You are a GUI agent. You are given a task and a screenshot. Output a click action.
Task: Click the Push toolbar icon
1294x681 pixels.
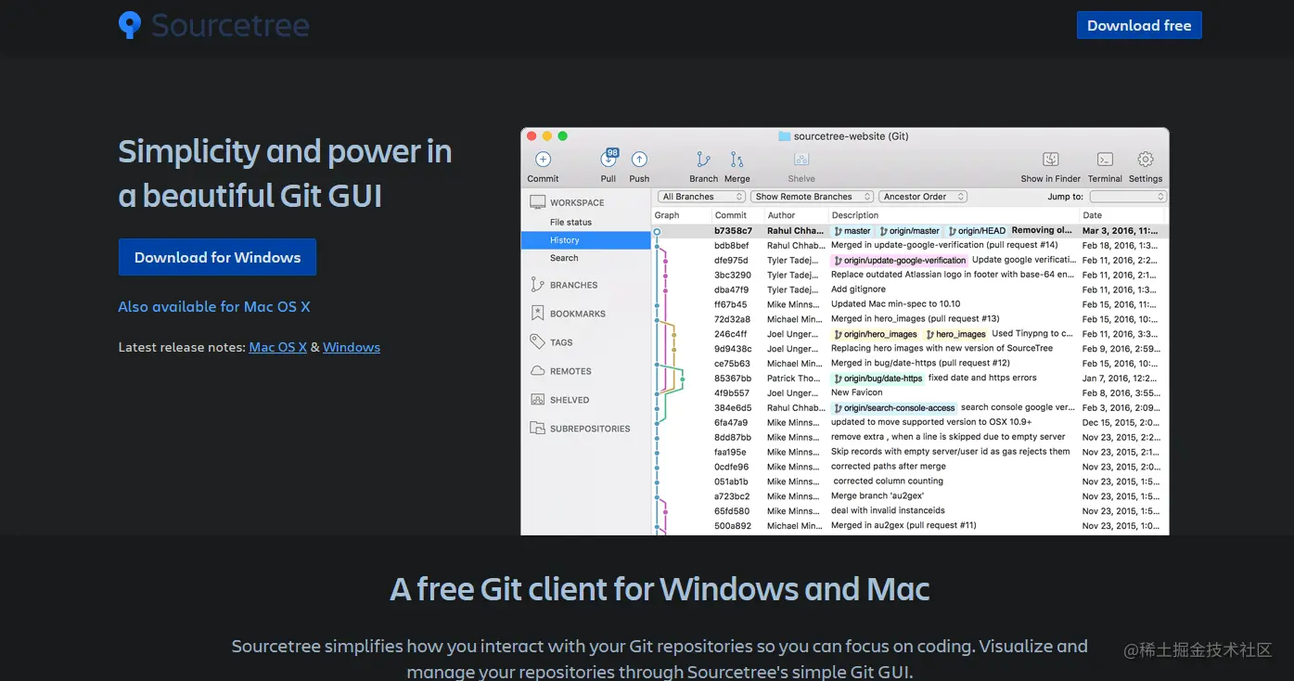[x=639, y=160]
